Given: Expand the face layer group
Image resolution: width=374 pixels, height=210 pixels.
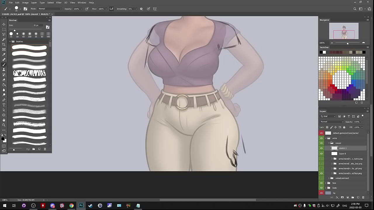Looking at the screenshot, I should click(x=326, y=183).
